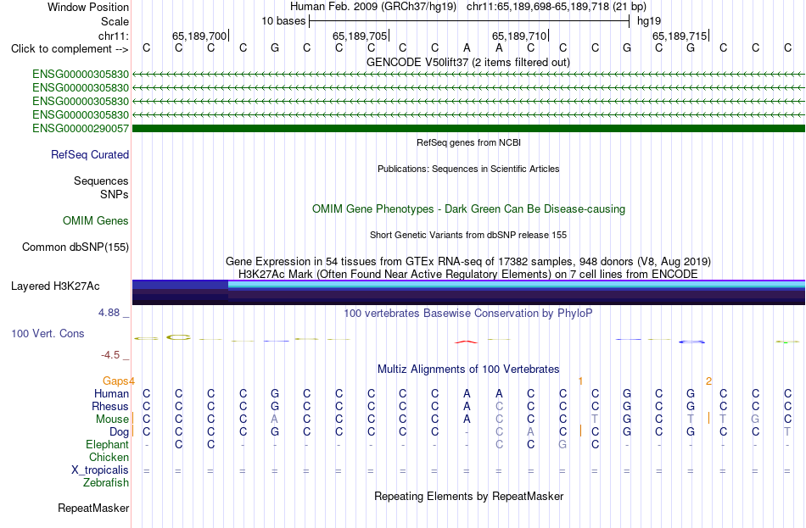Click the '10 bases' scale bar label
Viewport: 806px width, 528px height.
tap(283, 21)
